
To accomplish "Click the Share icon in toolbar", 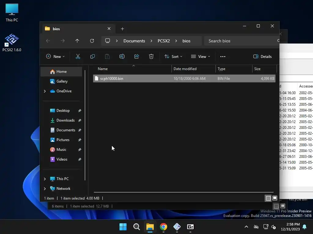I will pos(137,56).
